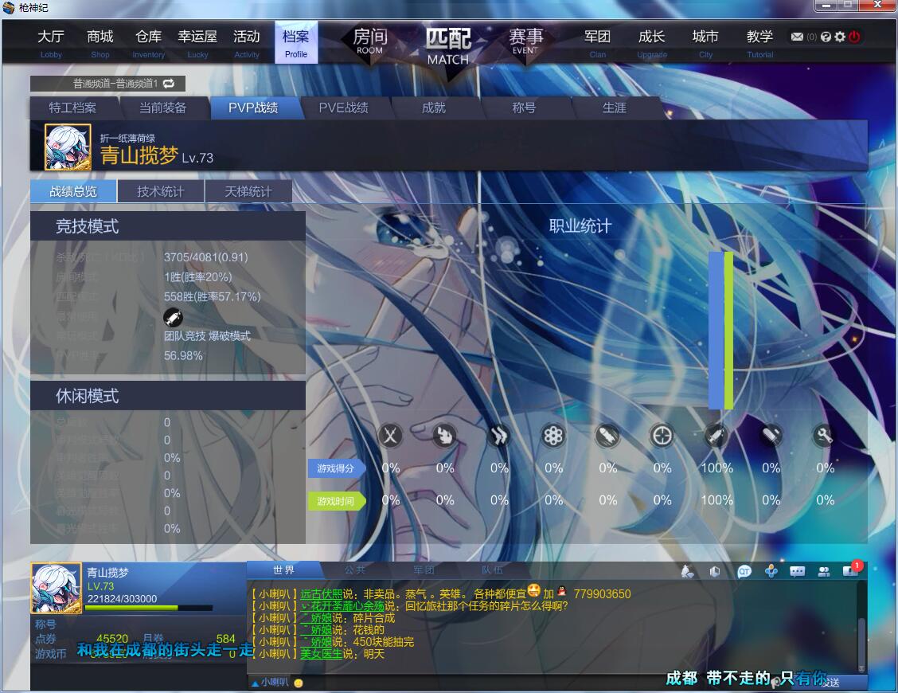
Task: Go to 房间 ROOM
Action: pyautogui.click(x=370, y=42)
